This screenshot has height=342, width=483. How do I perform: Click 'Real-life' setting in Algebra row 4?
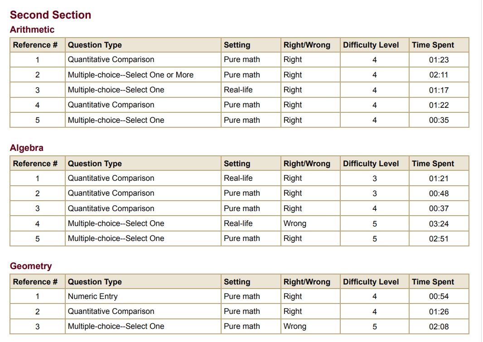tap(238, 223)
